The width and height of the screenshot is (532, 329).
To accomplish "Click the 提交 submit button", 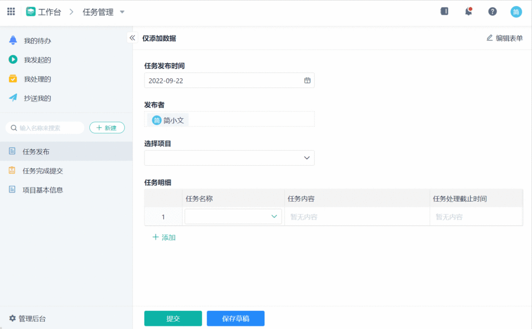I will [172, 318].
